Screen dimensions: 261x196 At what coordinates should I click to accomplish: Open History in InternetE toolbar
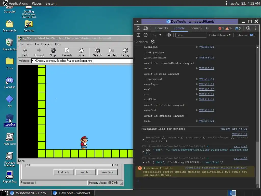(x=125, y=53)
